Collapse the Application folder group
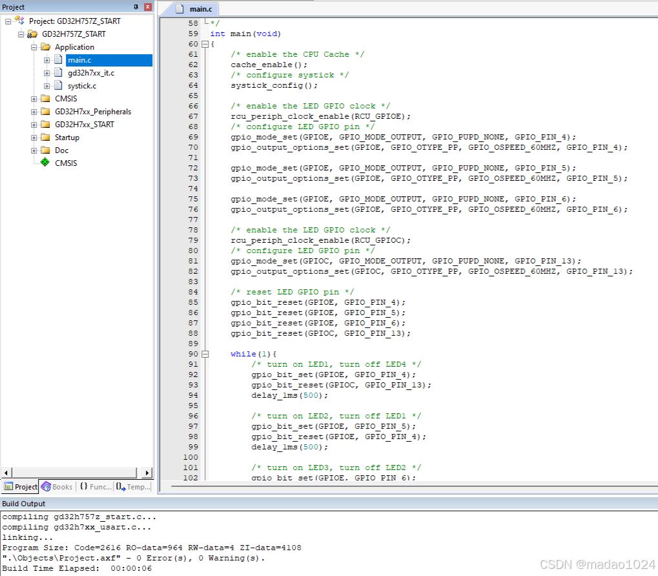 34,47
